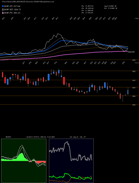Select the 'DOW PT: 301.15' legend text
The height and width of the screenshot is (183, 139).
pos(12,13)
